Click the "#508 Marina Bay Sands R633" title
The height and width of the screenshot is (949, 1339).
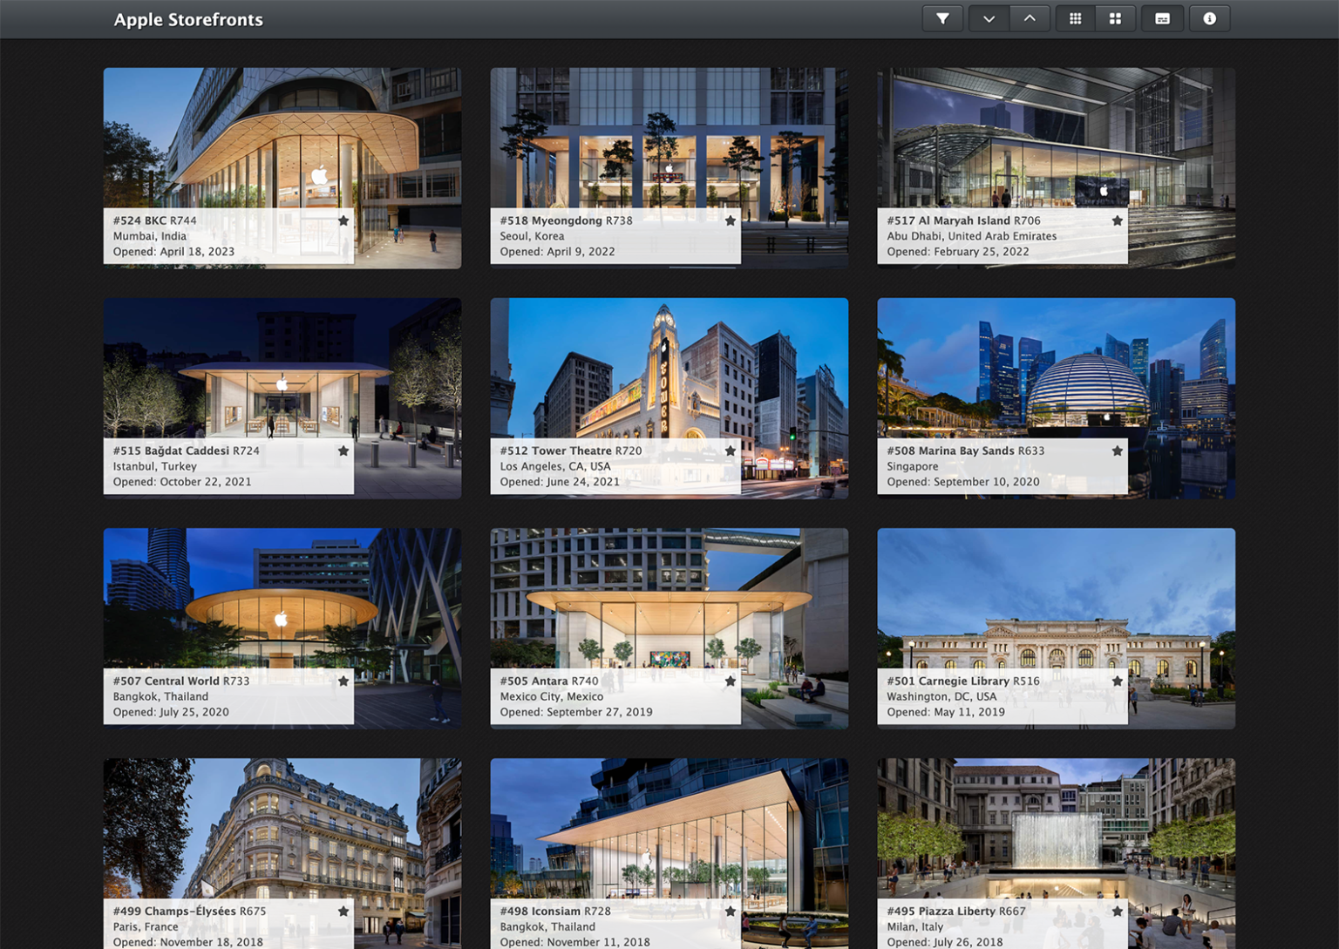(x=966, y=451)
